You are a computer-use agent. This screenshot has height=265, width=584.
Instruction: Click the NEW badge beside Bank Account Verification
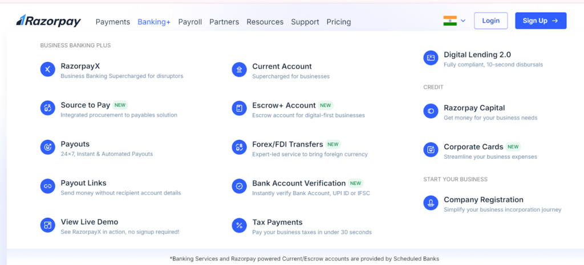[x=356, y=183]
